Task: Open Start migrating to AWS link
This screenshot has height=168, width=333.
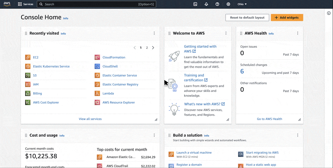Action: (x=262, y=153)
